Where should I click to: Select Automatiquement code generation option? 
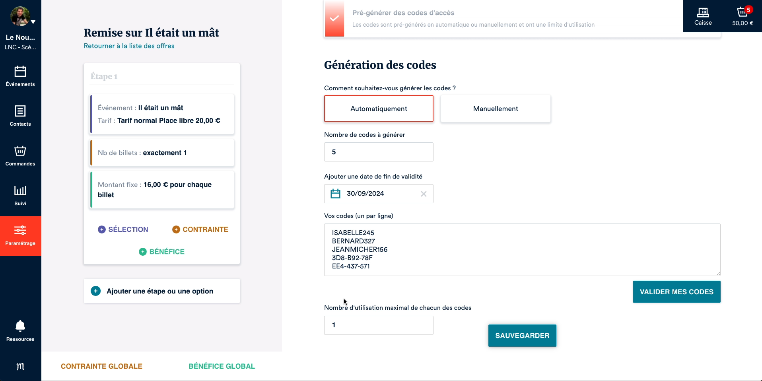click(379, 109)
